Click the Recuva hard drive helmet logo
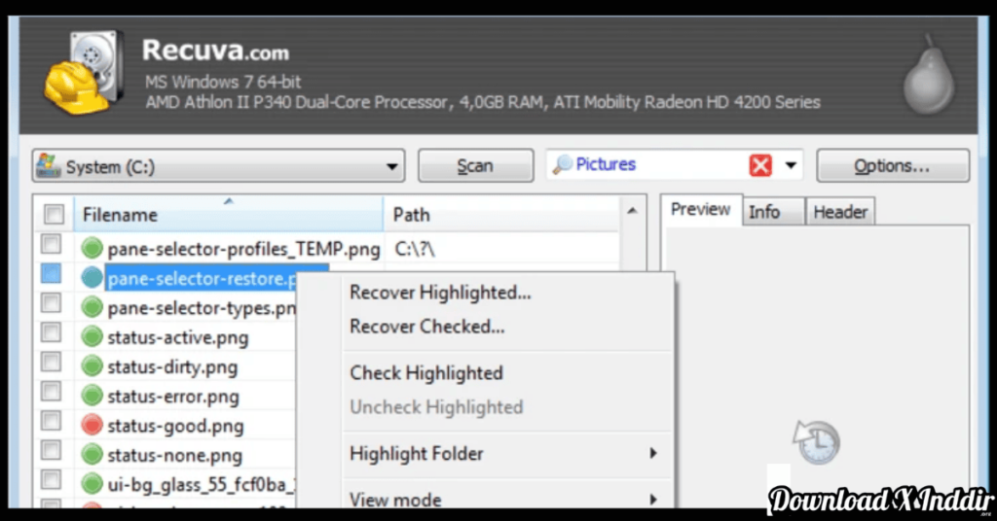The image size is (997, 521). click(81, 73)
